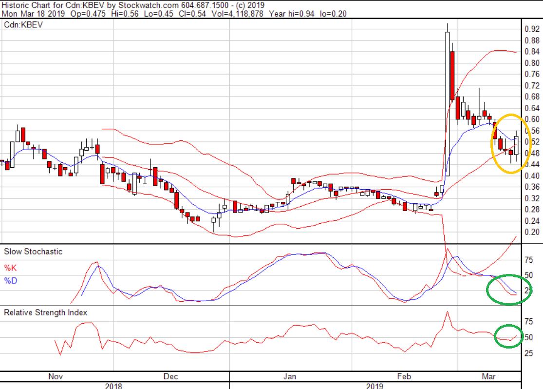Screen dimensions: 543x389
Task: Select the 0.64 price axis label
Action: pyautogui.click(x=532, y=108)
